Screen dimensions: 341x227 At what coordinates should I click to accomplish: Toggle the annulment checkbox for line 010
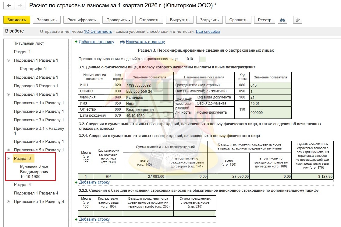point(203,59)
